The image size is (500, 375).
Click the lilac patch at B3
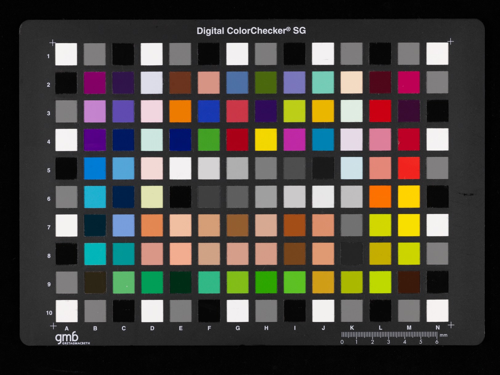(x=95, y=111)
